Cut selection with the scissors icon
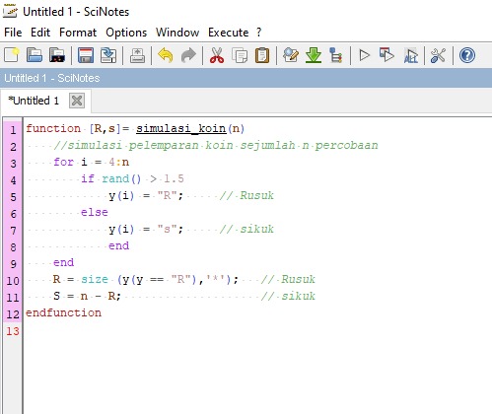The image size is (492, 414). 217,55
